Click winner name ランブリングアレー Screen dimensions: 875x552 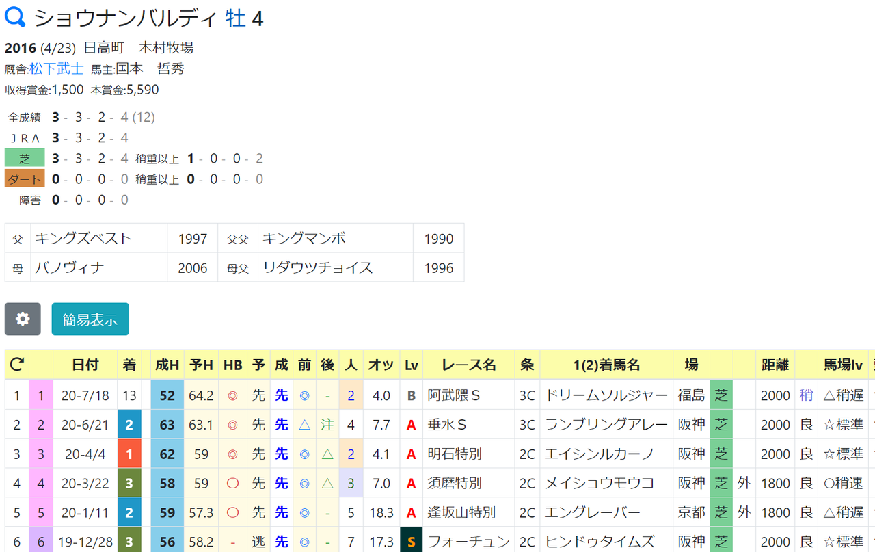[x=606, y=425]
